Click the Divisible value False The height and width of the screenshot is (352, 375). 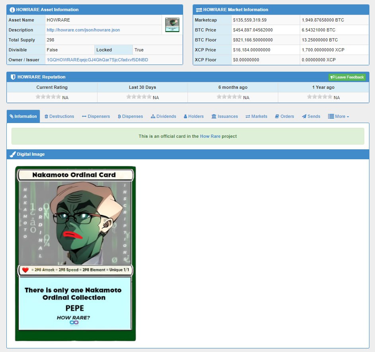(x=52, y=50)
